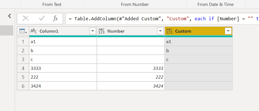Image resolution: width=259 pixels, height=111 pixels.
Task: Open the Column1 filter dropdown
Action: (93, 31)
